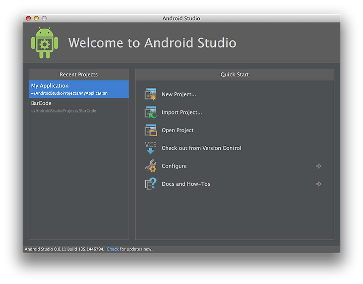
Task: Click the ~/AndroidStudioProjects/BarCode path text
Action: point(64,111)
